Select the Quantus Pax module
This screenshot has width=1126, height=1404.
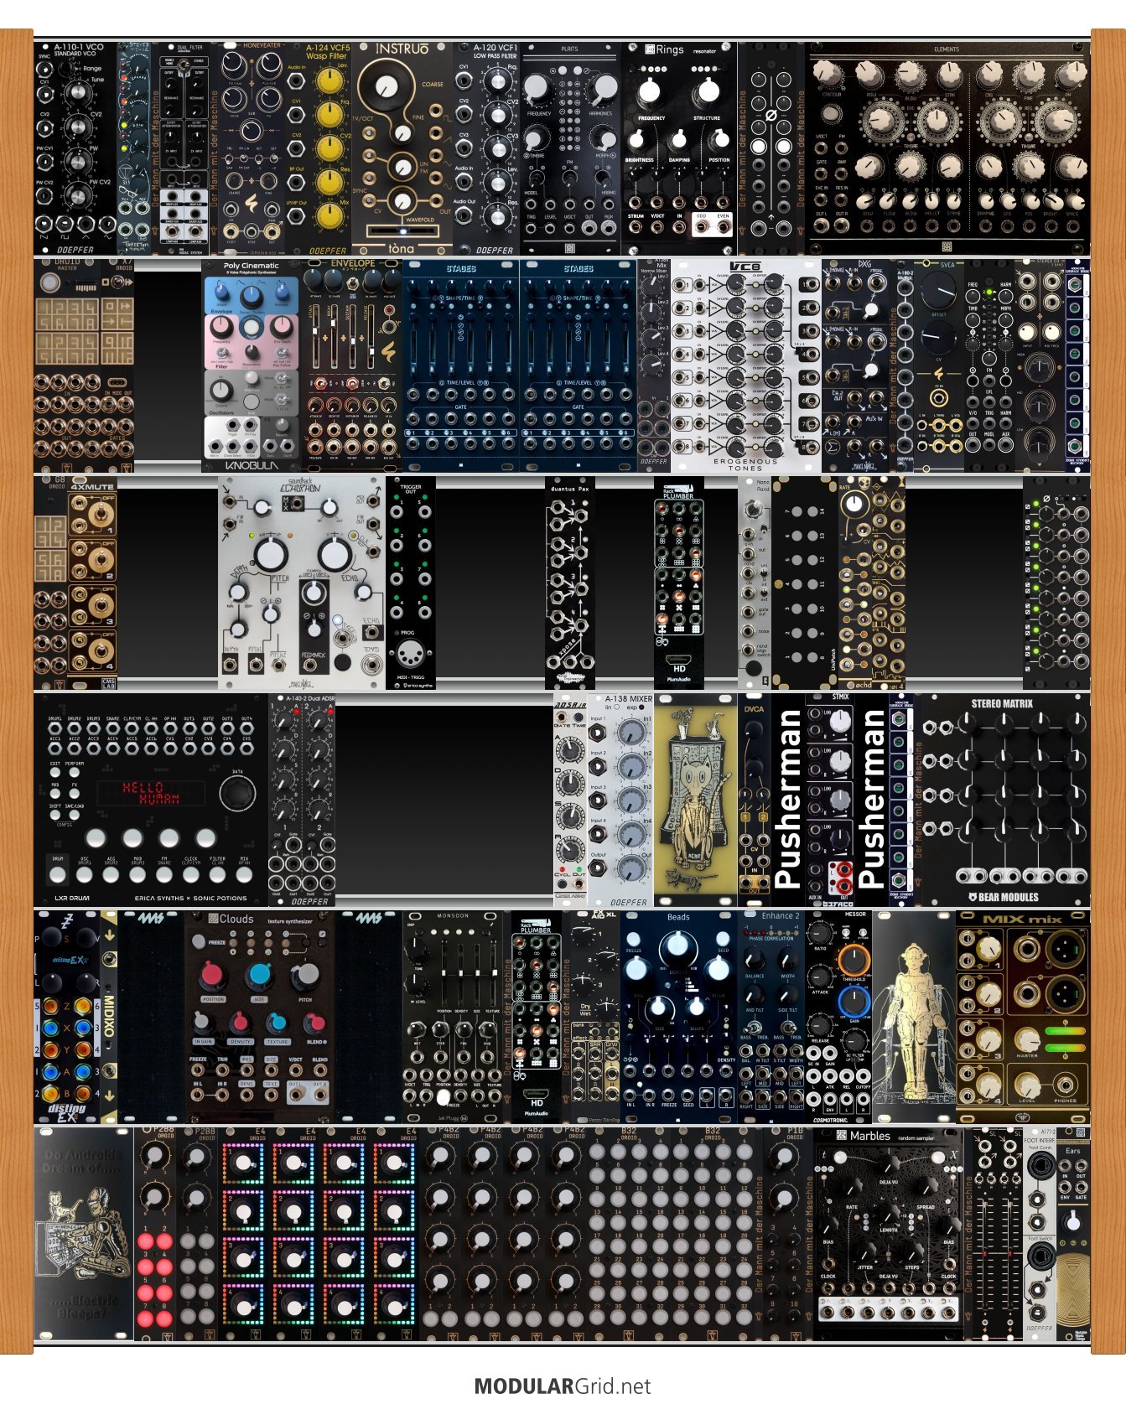point(570,583)
